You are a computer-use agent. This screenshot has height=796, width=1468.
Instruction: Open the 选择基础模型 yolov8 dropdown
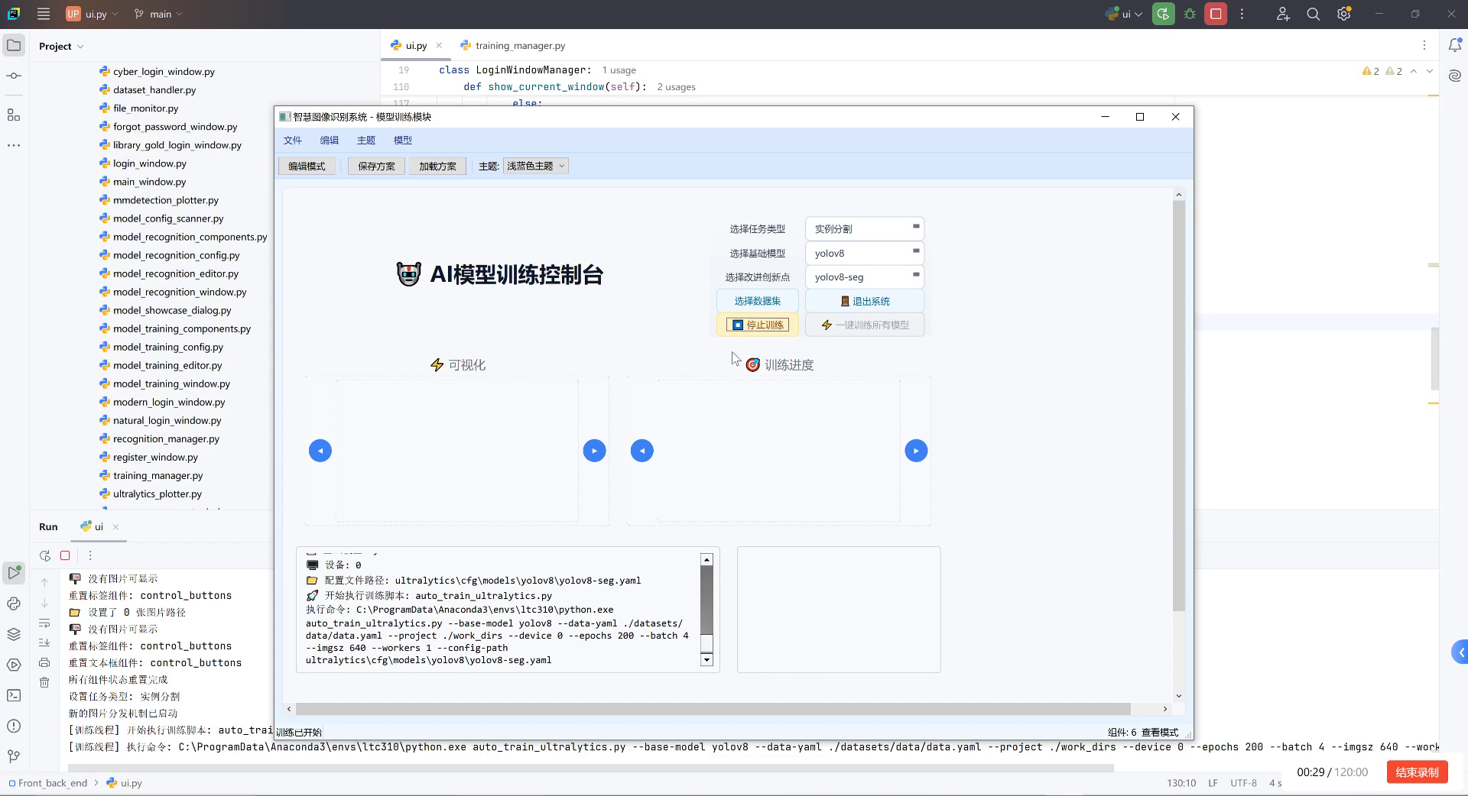pyautogui.click(x=865, y=253)
